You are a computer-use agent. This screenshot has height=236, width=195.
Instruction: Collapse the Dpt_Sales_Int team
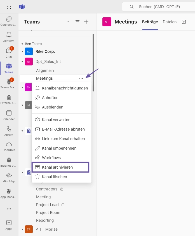(23, 62)
